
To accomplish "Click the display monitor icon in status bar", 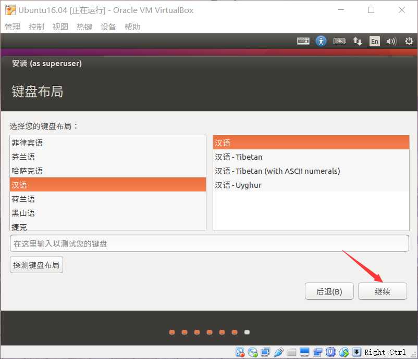I will 304,352.
